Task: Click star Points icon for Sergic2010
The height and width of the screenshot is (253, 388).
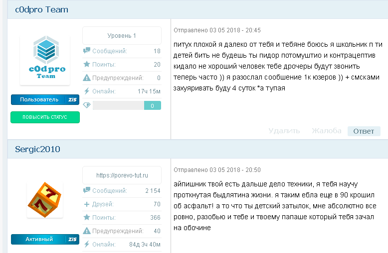Action: click(x=87, y=217)
